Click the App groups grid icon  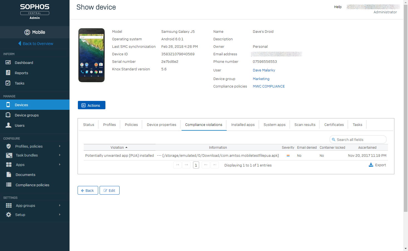pyautogui.click(x=9, y=205)
